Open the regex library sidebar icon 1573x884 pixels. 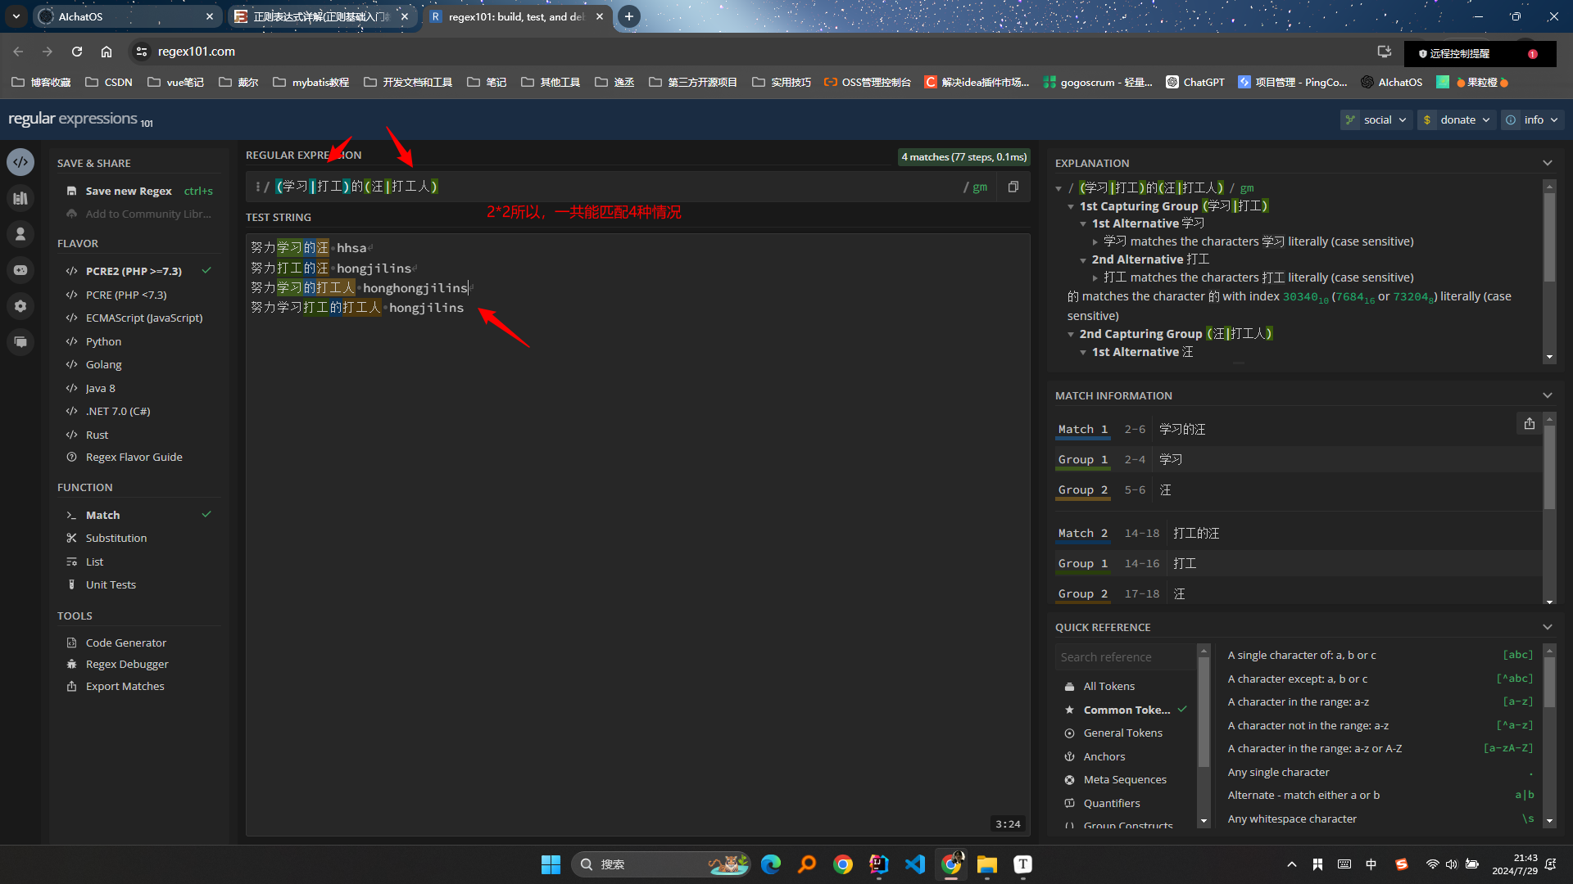point(20,198)
